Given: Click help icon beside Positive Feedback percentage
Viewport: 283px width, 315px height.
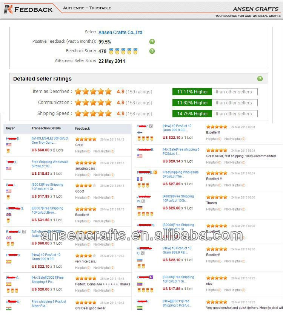Looking at the screenshot, I should (x=152, y=42).
